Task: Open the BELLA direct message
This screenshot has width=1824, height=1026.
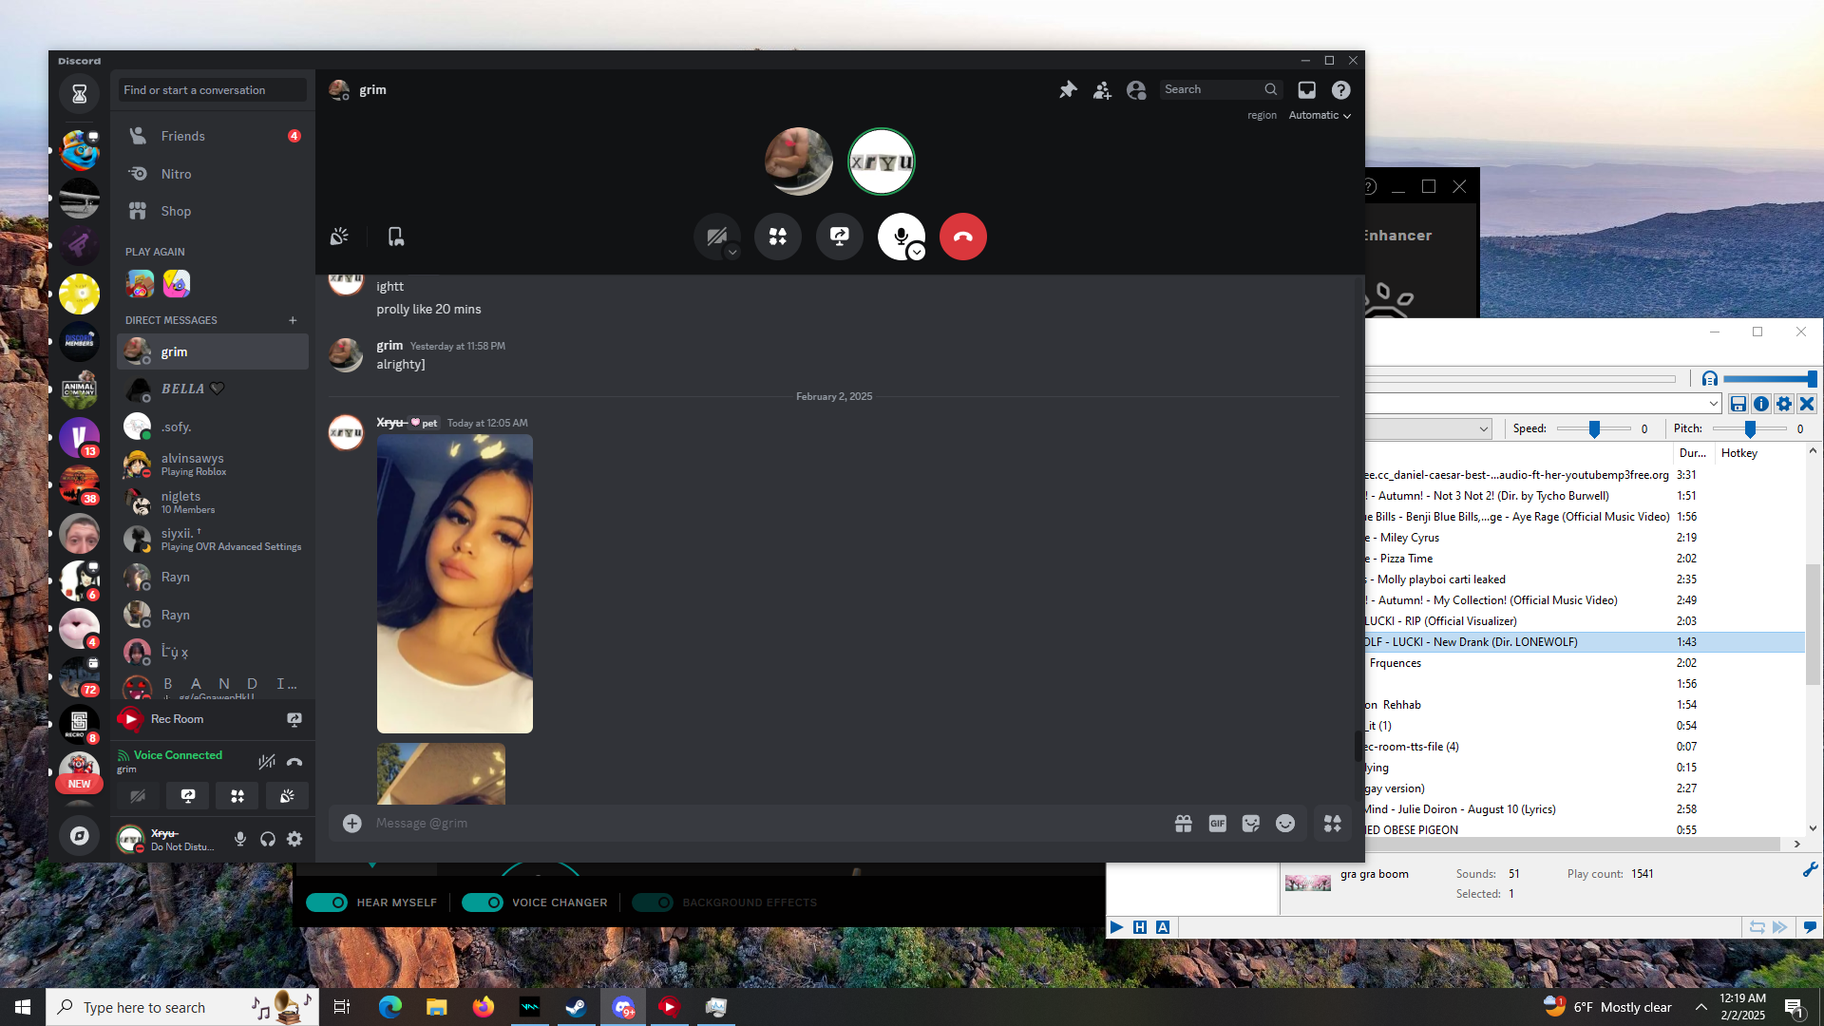Action: [x=182, y=389]
